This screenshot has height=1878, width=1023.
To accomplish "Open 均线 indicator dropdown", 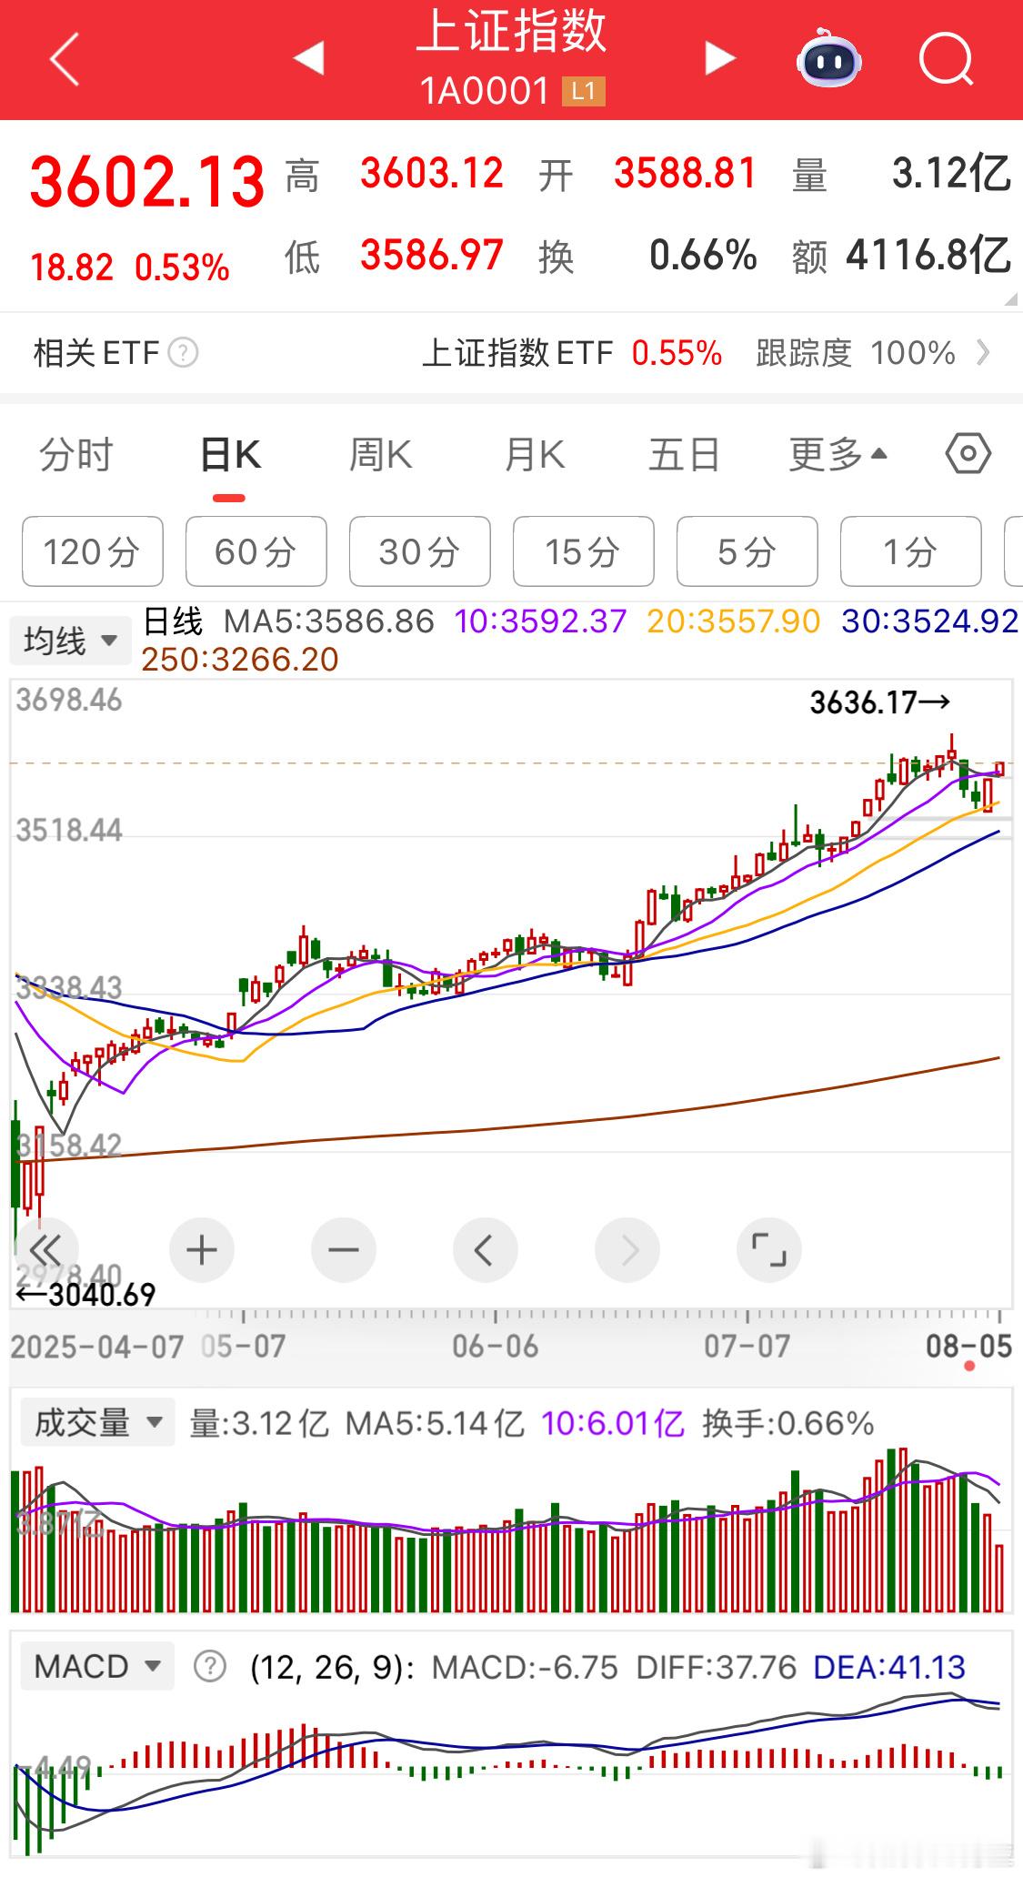I will pyautogui.click(x=70, y=641).
